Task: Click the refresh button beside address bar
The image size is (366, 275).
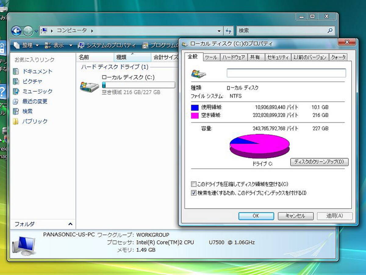Action: pyautogui.click(x=228, y=31)
